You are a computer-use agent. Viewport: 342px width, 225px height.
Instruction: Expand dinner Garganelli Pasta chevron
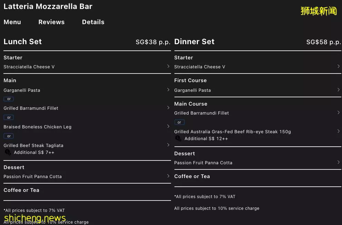(x=339, y=90)
